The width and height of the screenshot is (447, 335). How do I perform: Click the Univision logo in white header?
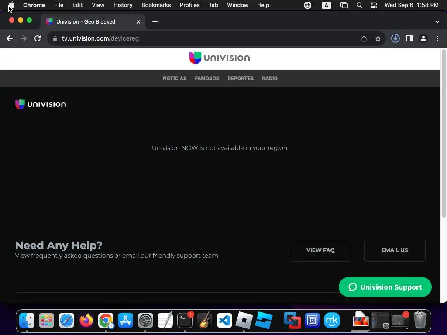point(220,58)
